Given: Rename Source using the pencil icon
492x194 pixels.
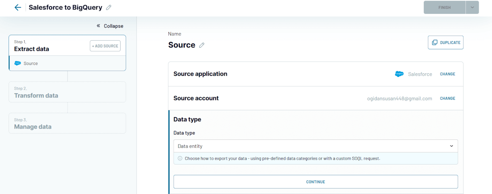Looking at the screenshot, I should 202,45.
